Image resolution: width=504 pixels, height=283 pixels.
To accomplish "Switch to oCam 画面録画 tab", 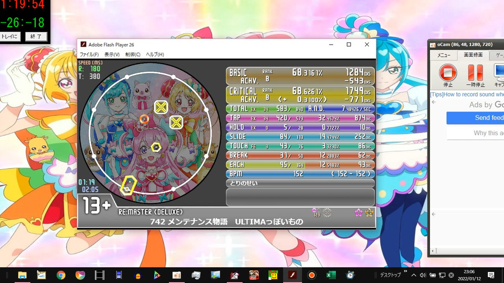I will [x=473, y=55].
